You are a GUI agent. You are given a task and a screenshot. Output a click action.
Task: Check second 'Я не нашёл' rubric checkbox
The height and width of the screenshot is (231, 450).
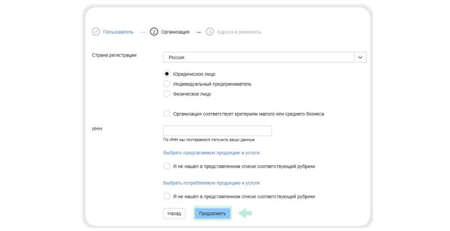pyautogui.click(x=167, y=196)
